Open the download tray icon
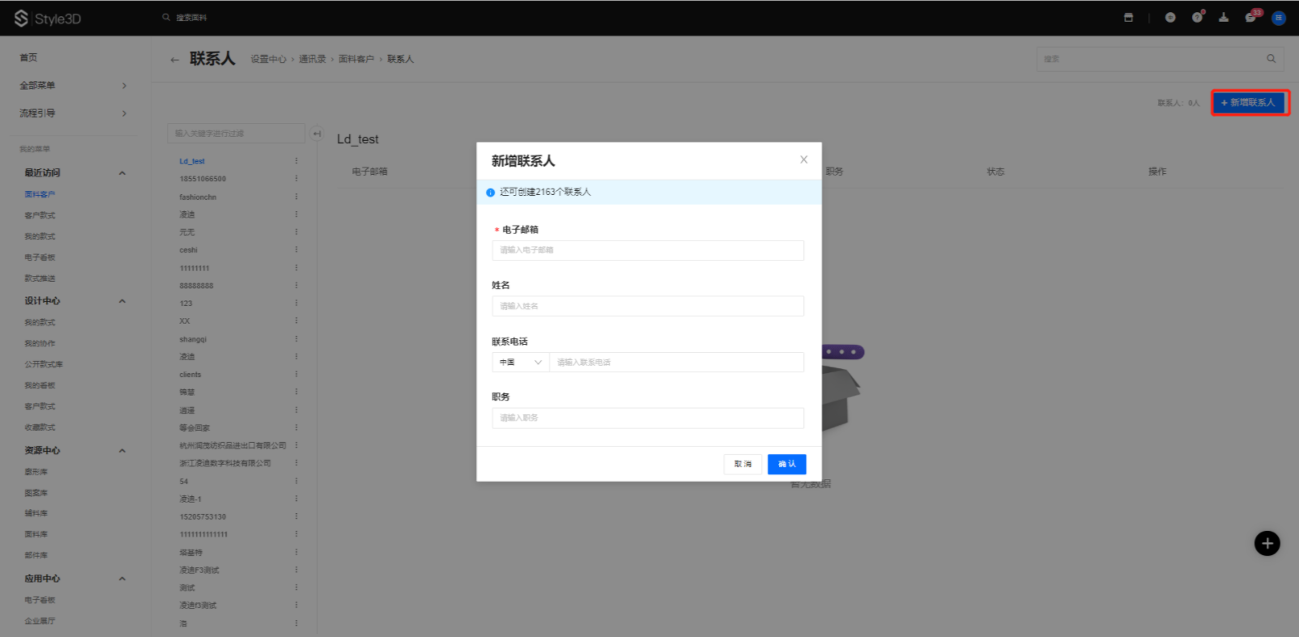 click(x=1224, y=18)
